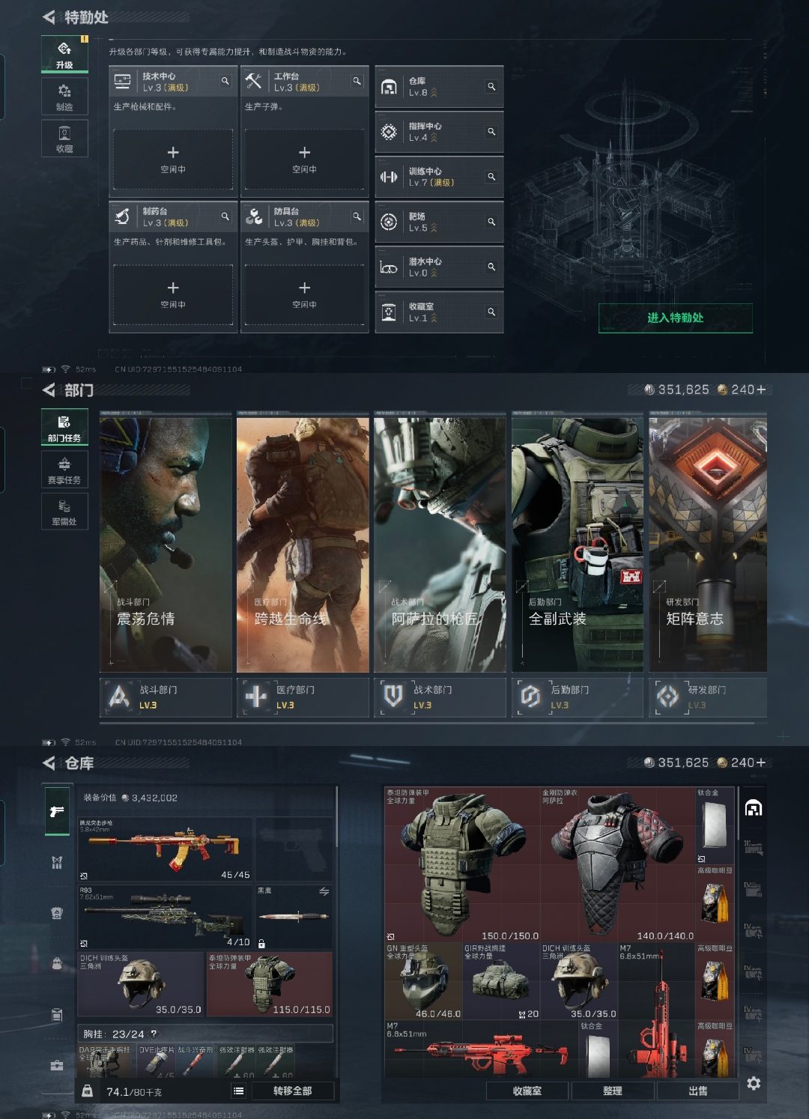The image size is (809, 1119).
Task: Expand the empty production slot under 制药台
Action: pos(173,294)
